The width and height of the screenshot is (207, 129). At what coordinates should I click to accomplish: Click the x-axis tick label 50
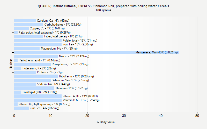tap(197, 116)
